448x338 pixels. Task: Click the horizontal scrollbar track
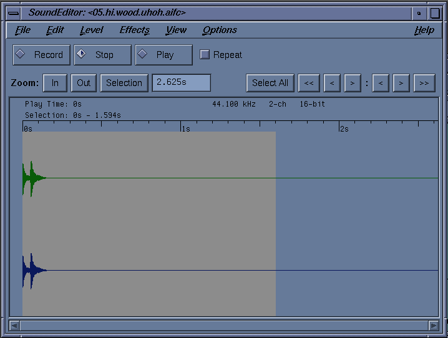point(224,326)
